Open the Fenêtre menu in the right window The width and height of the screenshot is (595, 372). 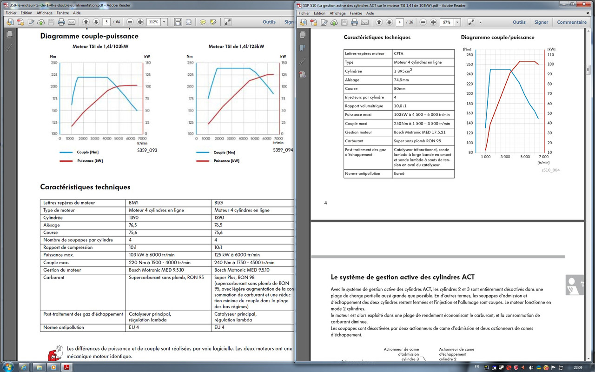[356, 13]
